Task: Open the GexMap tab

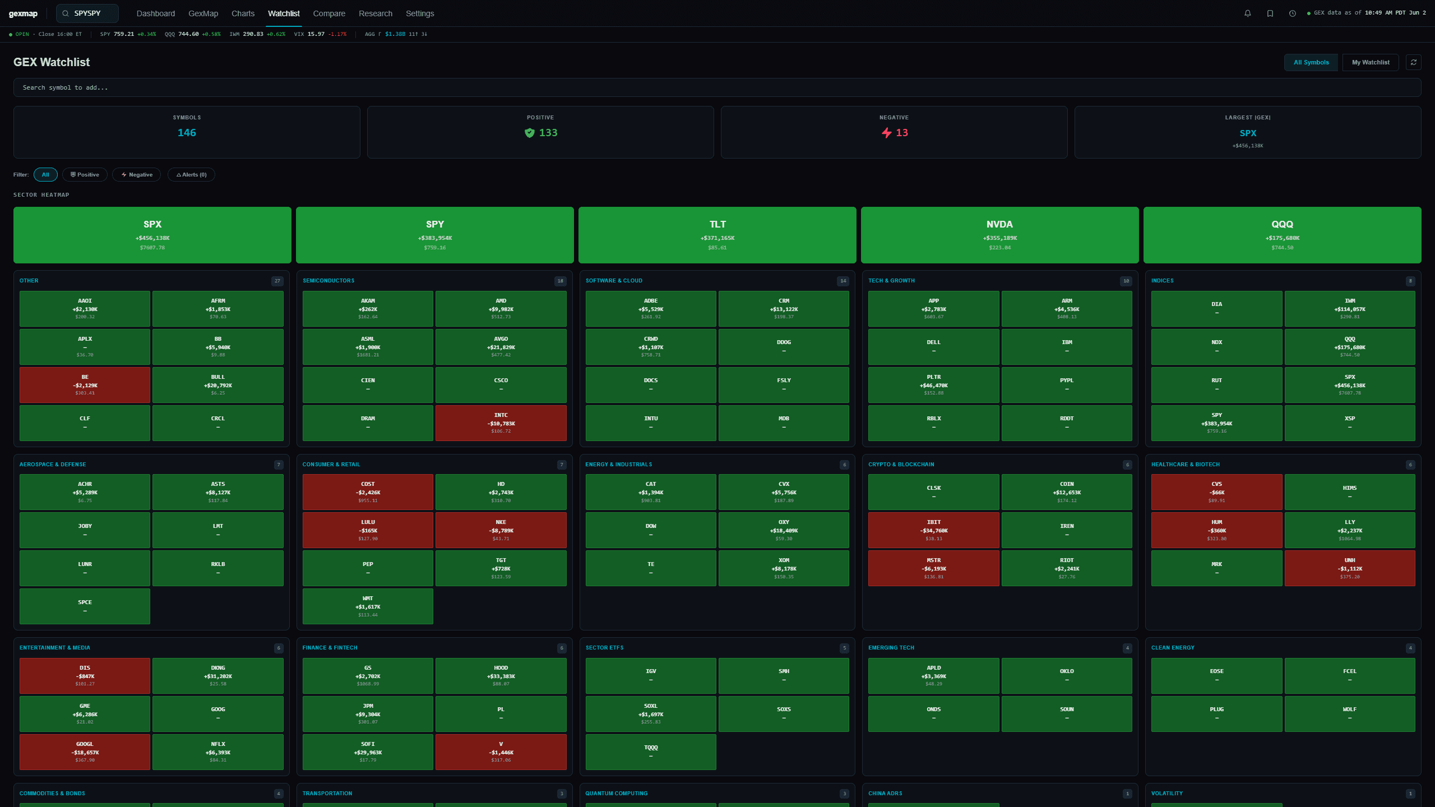Action: 203,13
